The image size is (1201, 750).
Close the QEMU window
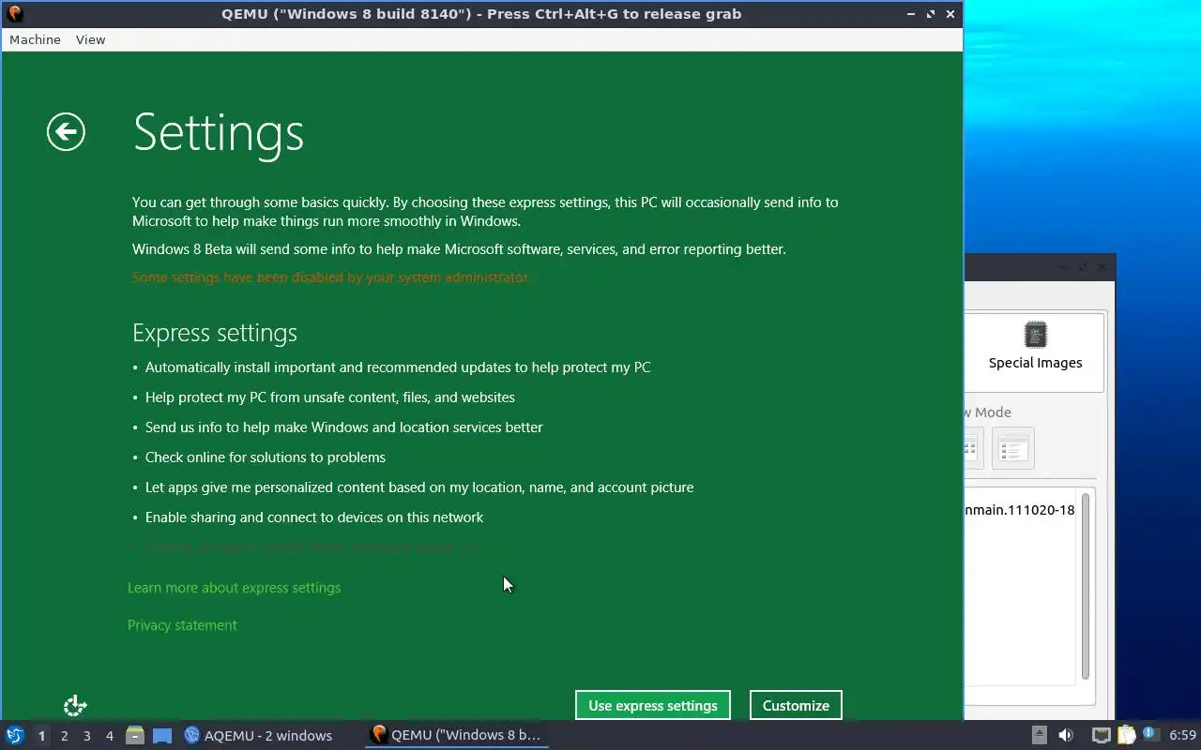click(x=950, y=14)
